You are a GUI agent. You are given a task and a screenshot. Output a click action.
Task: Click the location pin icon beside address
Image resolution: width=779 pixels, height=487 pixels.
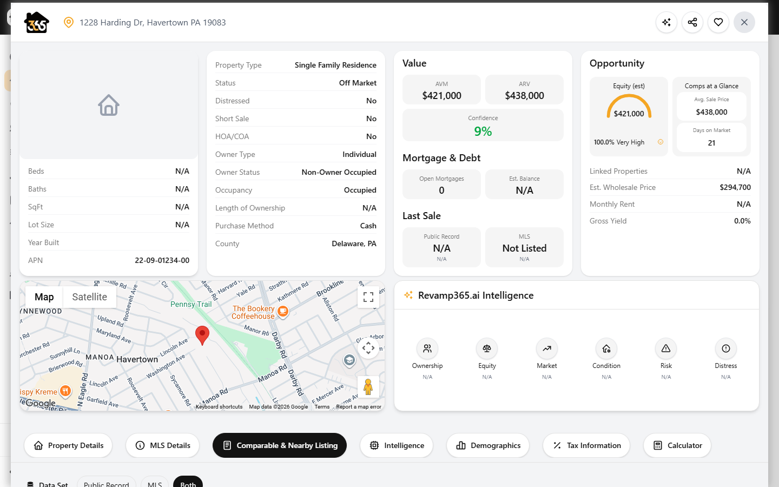(x=69, y=22)
